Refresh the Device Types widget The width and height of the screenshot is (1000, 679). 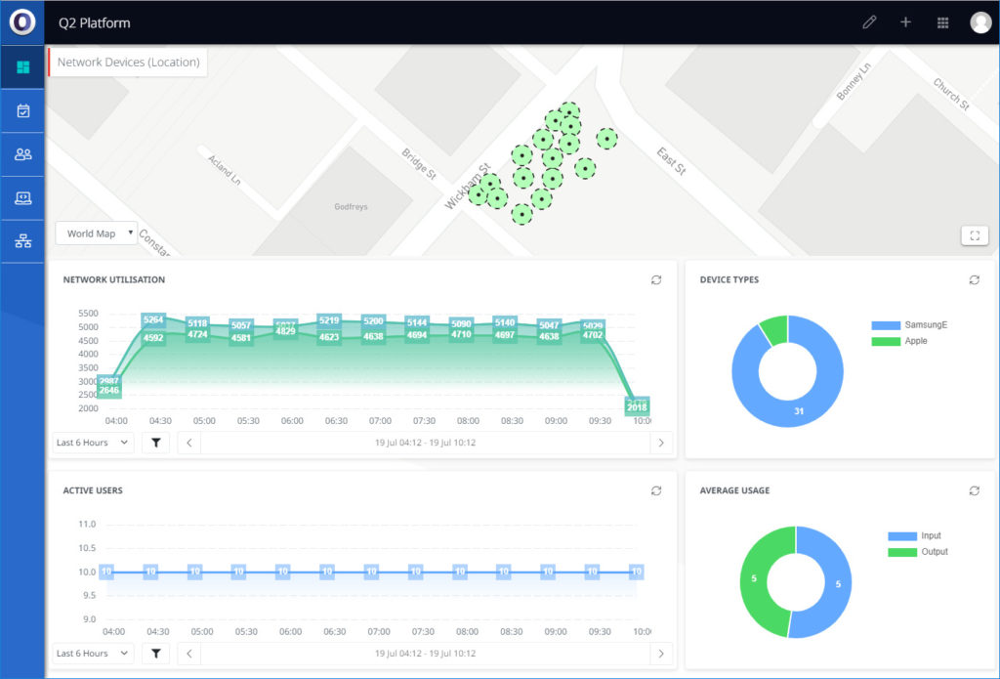[974, 280]
